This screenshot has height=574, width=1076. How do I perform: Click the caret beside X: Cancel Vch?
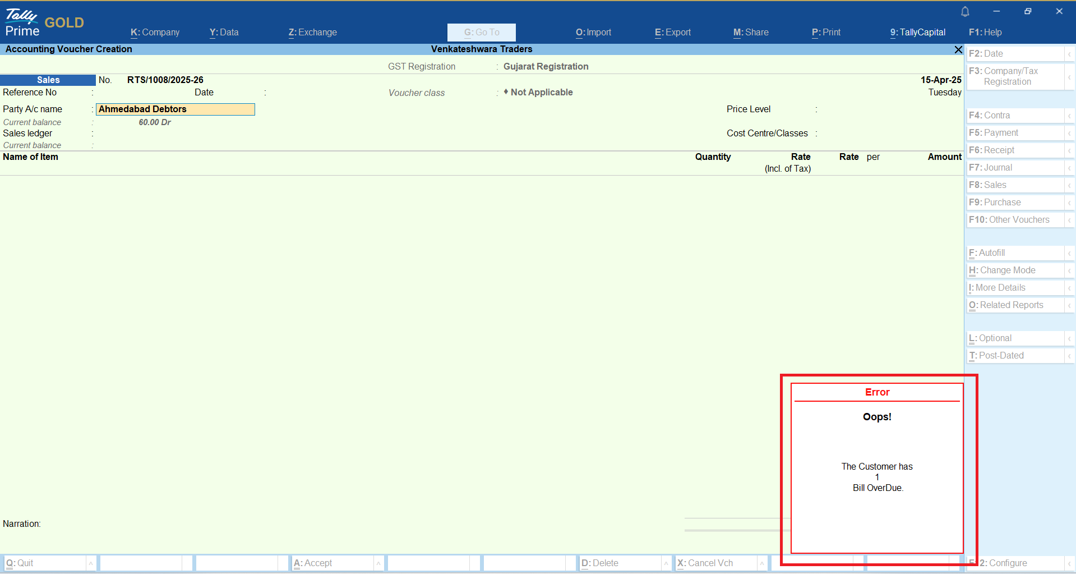[762, 563]
